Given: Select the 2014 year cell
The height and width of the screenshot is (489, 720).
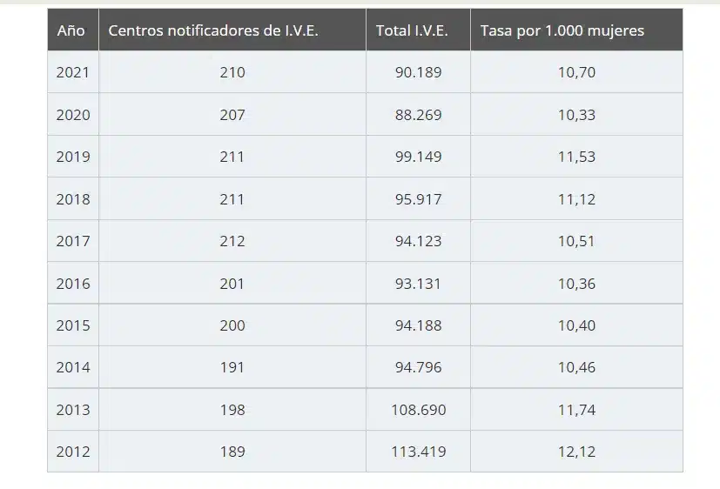Looking at the screenshot, I should 73,367.
